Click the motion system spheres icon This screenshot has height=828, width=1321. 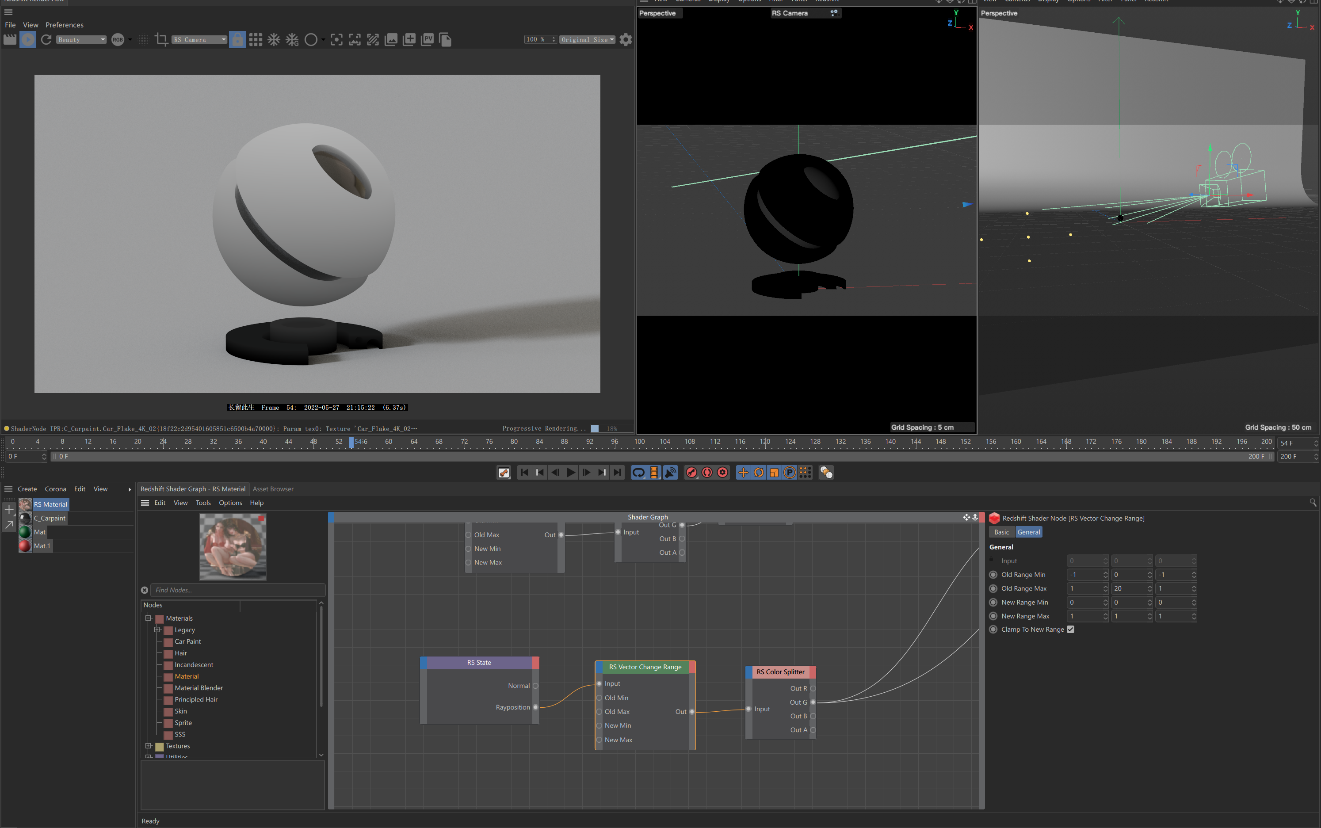(826, 473)
